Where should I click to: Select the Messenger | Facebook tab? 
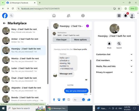pyautogui.click(x=21, y=3)
